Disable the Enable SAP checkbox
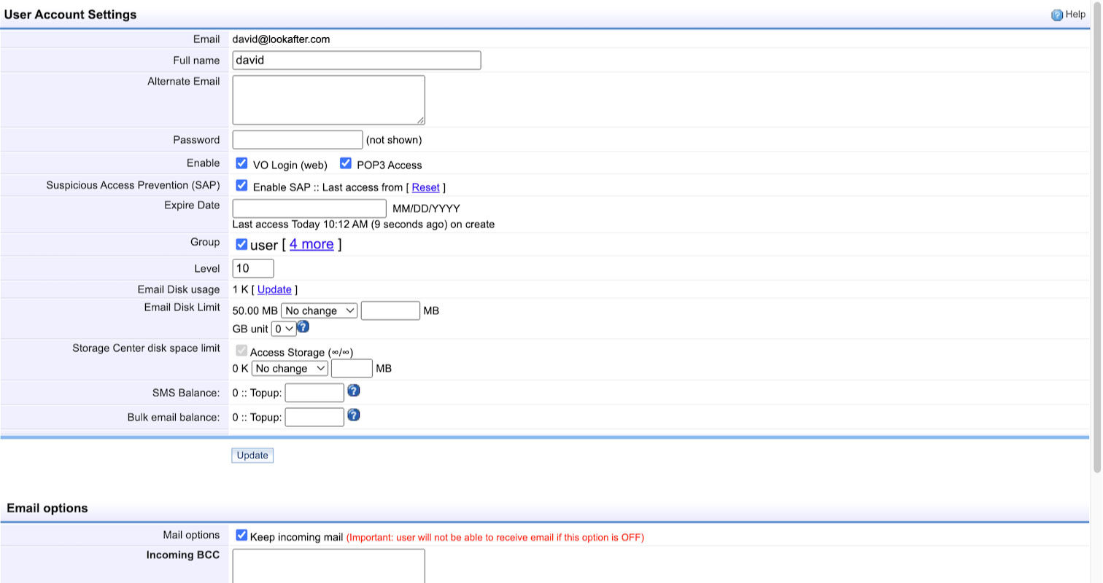This screenshot has width=1103, height=583. [x=241, y=186]
